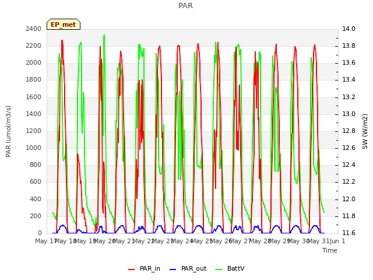Click the 2000 left axis tick label
Viewport: 373px width, 280px height.
(x=34, y=62)
